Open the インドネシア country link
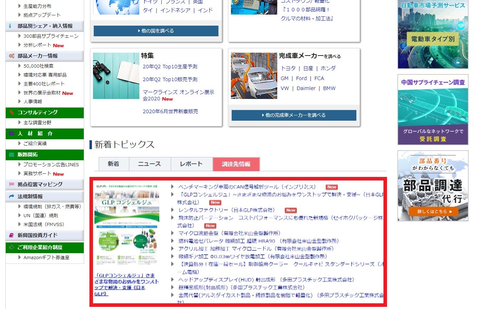The image size is (495, 309). (x=175, y=10)
